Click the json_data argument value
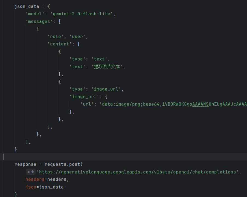 [x=51, y=187]
